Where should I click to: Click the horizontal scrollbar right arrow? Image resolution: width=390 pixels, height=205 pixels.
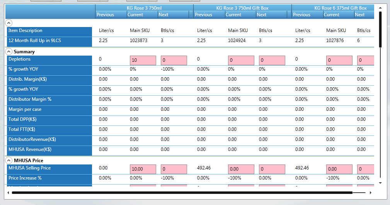pyautogui.click(x=371, y=193)
